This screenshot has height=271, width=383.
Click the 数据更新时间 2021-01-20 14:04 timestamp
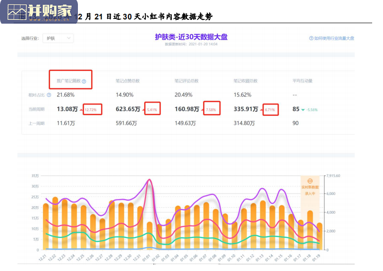click(x=191, y=44)
